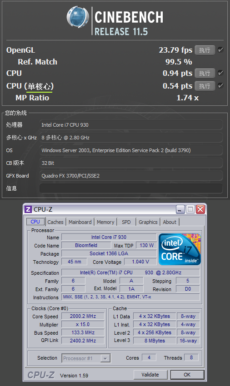Screen dimensions: 230x386
Task: Click the QPI Link 2400.2 MHz value
Action: 83,341
